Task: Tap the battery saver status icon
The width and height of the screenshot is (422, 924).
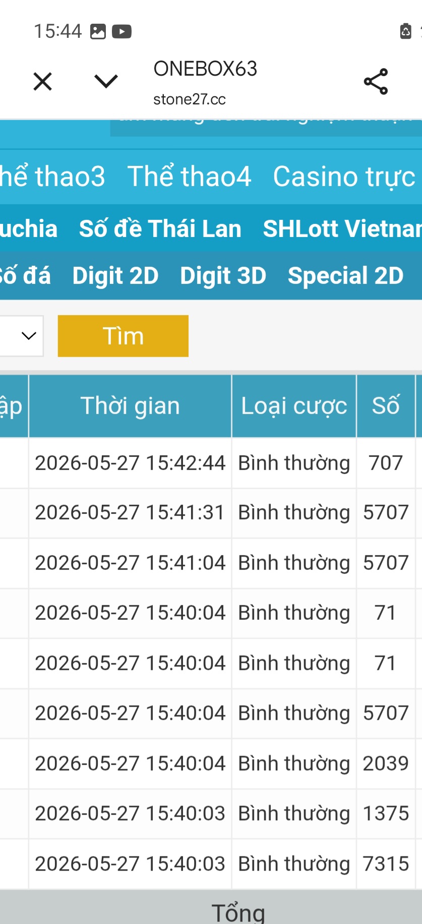Action: pos(406,31)
